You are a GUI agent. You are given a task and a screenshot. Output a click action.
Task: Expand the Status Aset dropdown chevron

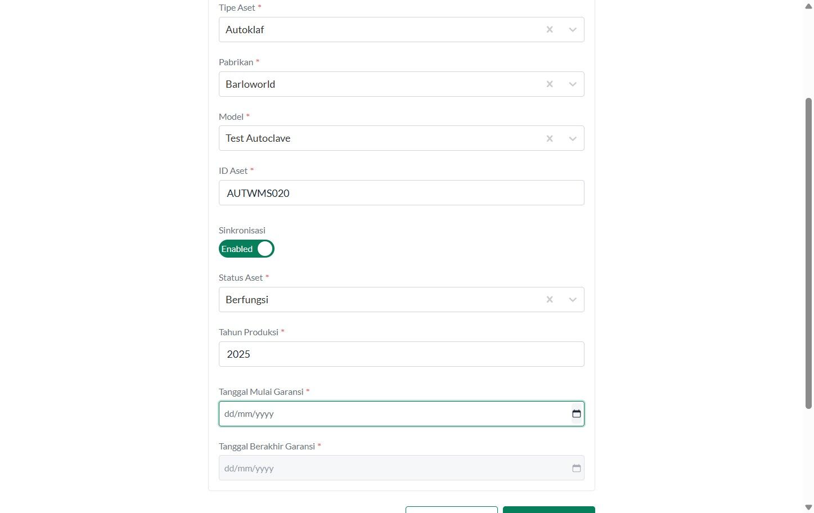click(573, 300)
